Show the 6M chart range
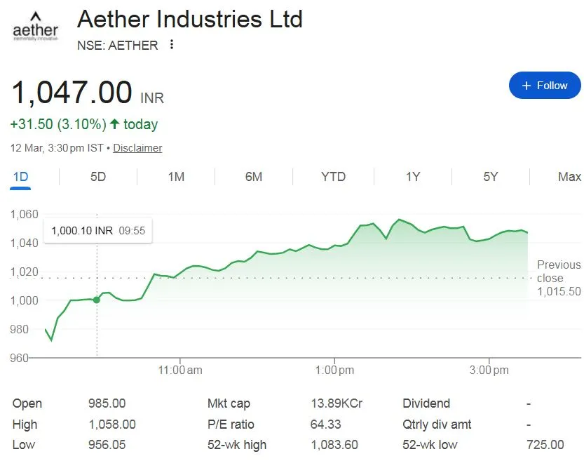Image resolution: width=584 pixels, height=468 pixels. pos(254,177)
